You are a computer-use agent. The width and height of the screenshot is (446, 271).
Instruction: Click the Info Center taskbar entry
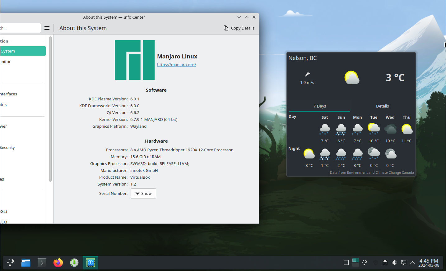coord(91,263)
